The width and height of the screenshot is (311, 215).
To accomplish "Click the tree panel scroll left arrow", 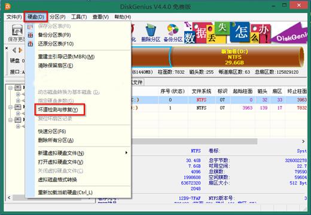I will click(x=9, y=198).
